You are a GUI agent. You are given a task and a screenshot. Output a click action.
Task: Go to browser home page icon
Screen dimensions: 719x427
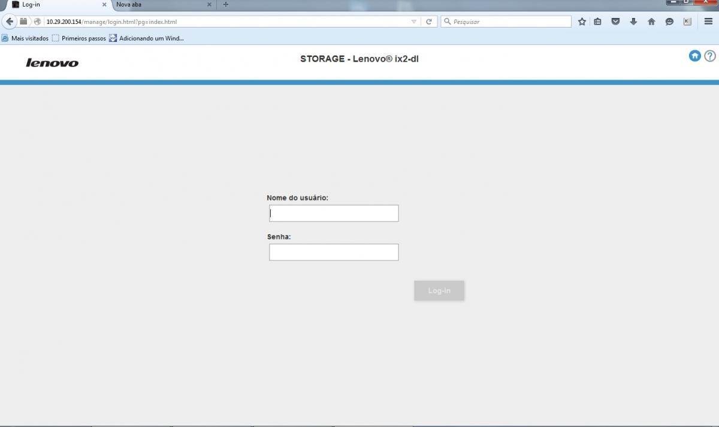coord(651,22)
